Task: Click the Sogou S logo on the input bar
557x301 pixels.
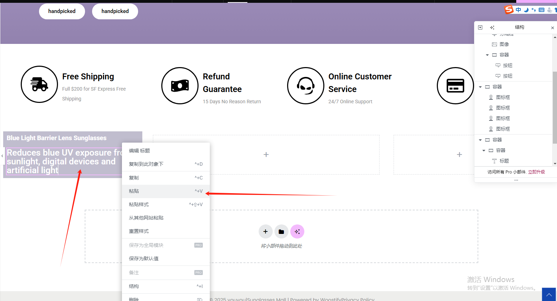Action: (x=509, y=10)
